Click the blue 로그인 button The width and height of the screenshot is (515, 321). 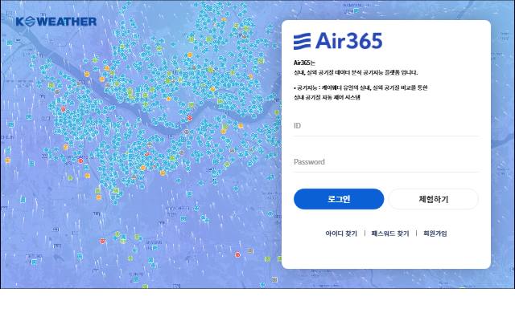339,199
